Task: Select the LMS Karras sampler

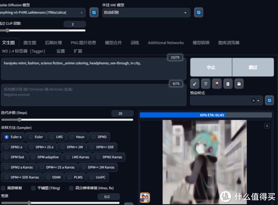Action: 78,157
